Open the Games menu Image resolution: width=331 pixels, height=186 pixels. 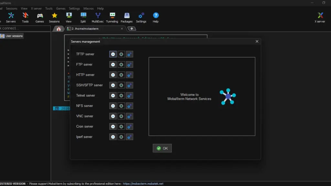pos(61,8)
